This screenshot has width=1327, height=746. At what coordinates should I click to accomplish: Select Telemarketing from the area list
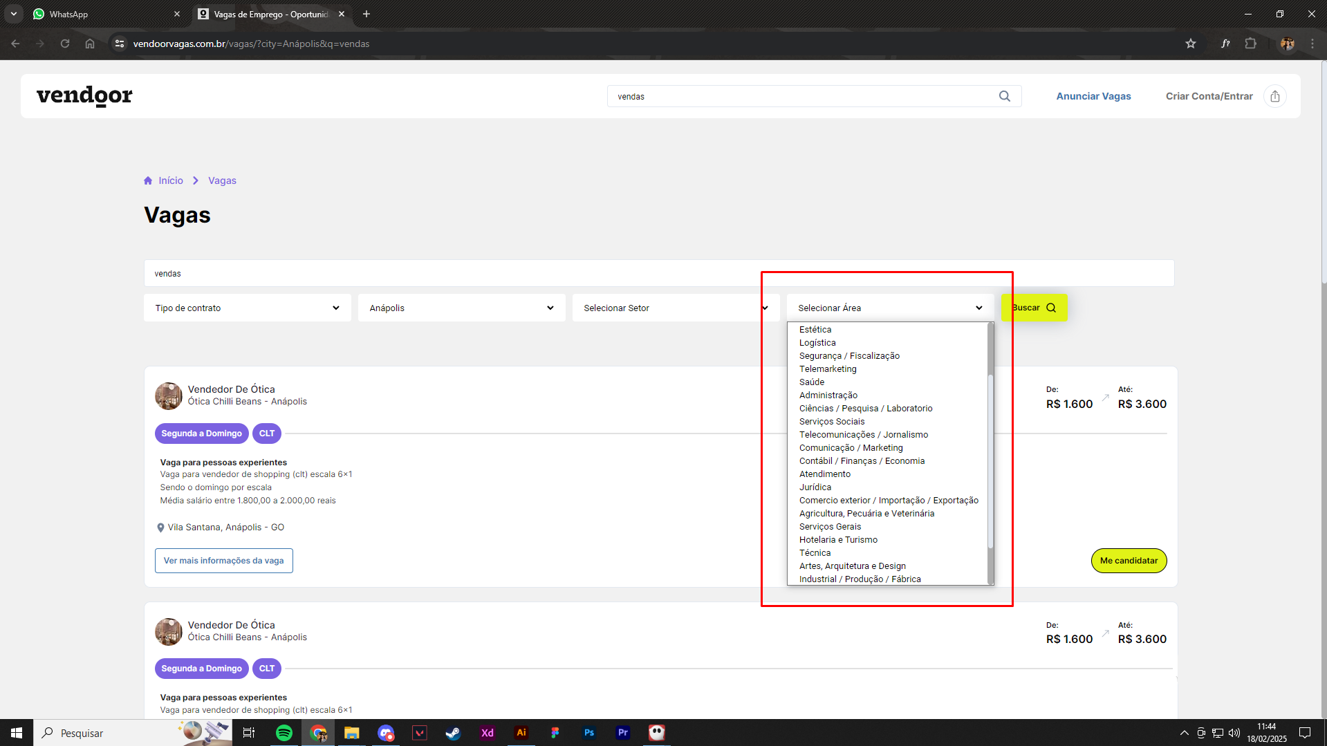pos(828,369)
